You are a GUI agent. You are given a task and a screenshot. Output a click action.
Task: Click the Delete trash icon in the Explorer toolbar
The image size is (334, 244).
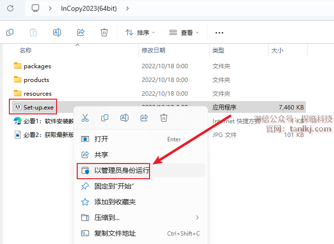coord(104,32)
